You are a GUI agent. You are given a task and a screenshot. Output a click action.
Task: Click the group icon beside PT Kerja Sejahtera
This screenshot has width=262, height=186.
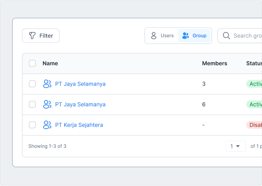(x=47, y=125)
